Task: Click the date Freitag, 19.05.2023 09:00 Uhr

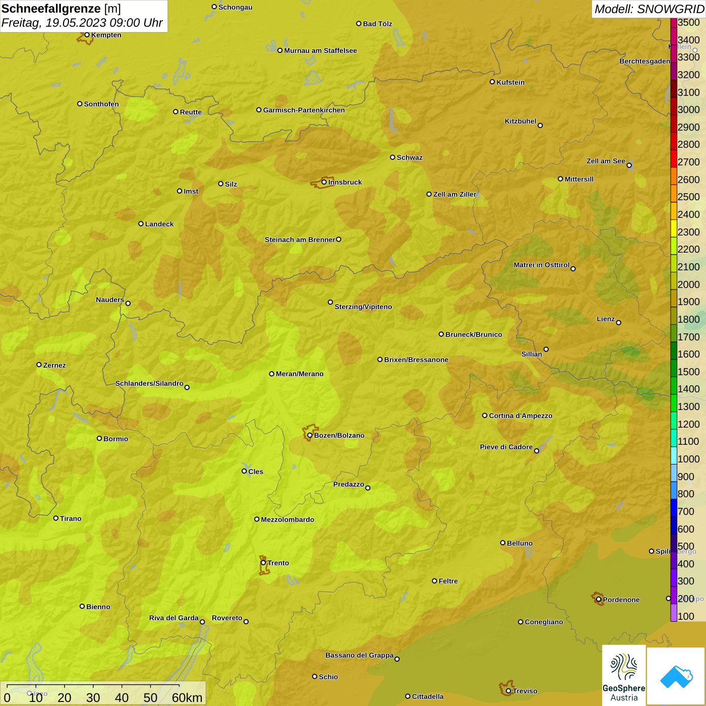Action: (82, 23)
